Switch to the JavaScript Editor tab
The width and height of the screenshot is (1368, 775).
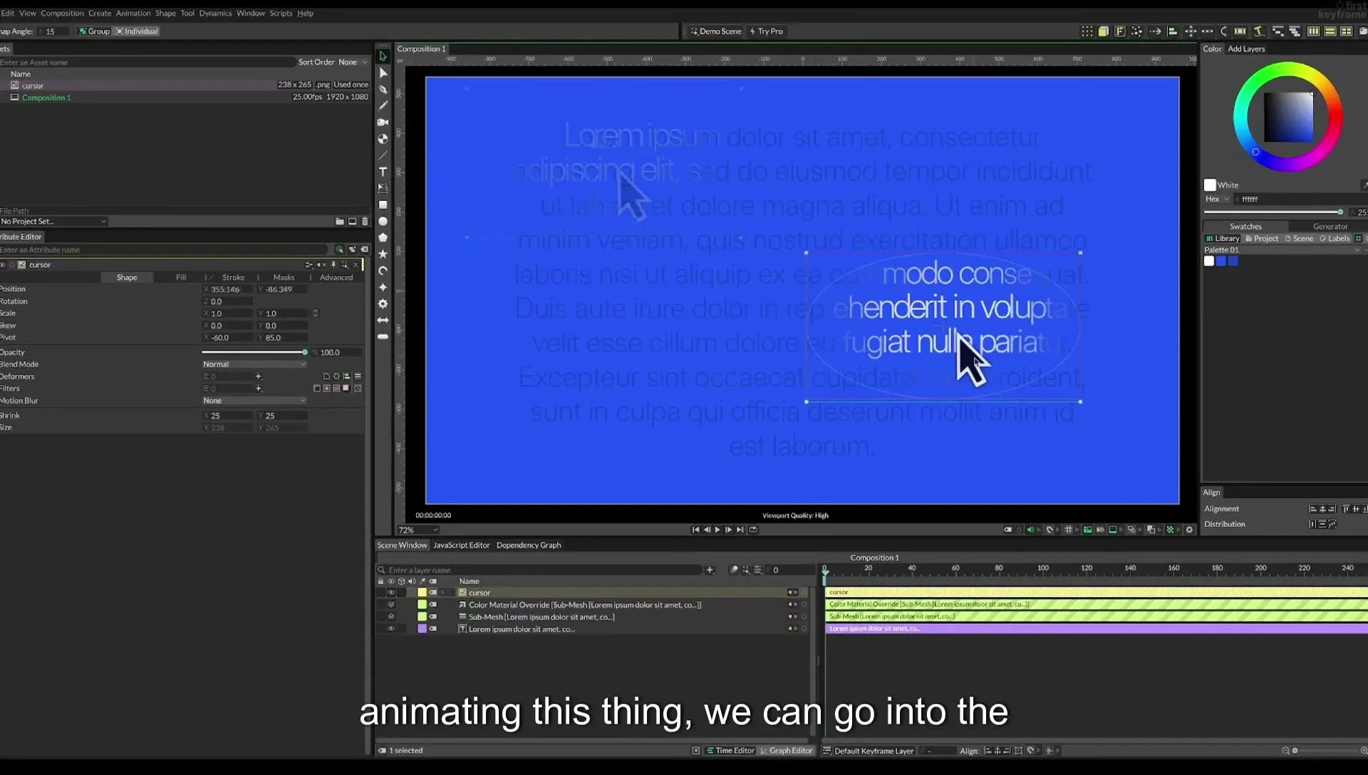pos(461,546)
